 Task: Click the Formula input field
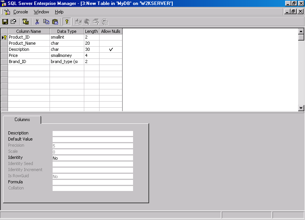tap(93, 183)
